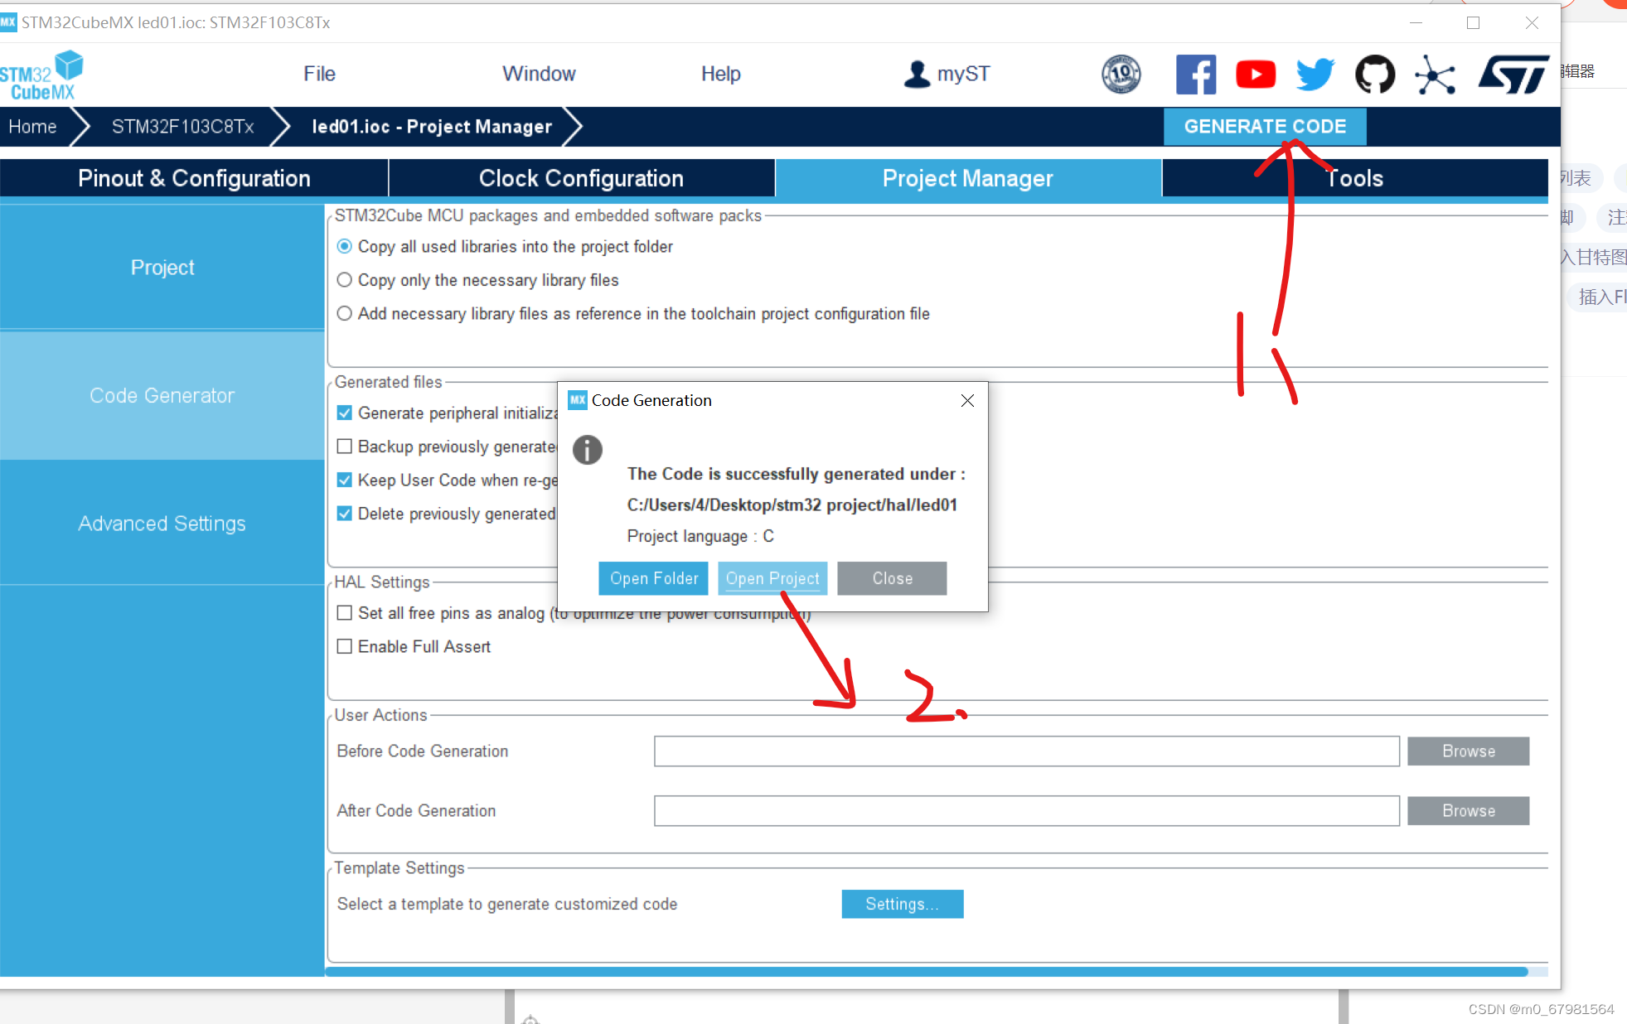Go to STM32F103C8Tx breadcrumb
1627x1024 pixels.
click(182, 127)
